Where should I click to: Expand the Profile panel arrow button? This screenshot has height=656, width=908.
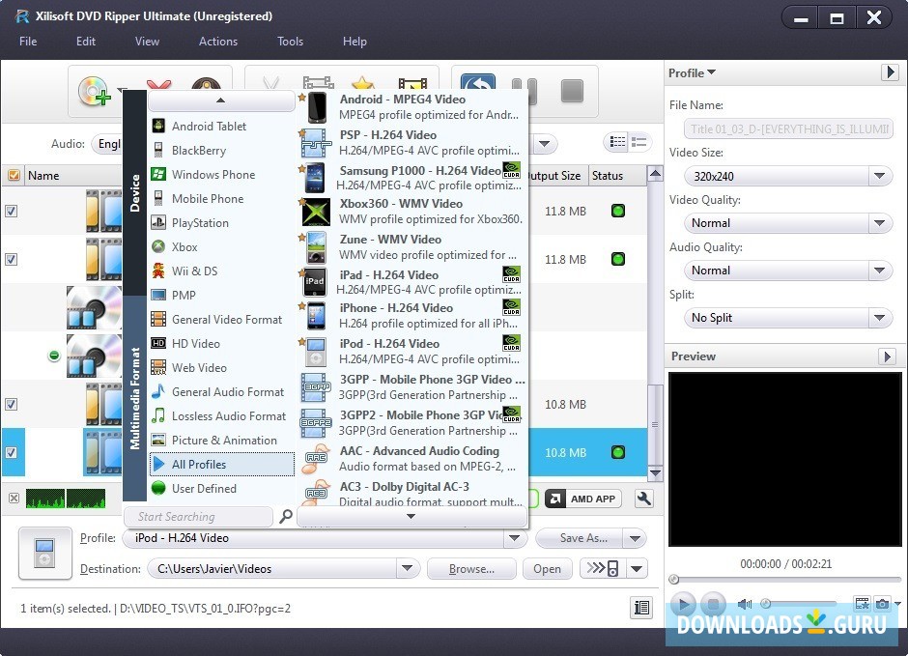click(x=890, y=72)
